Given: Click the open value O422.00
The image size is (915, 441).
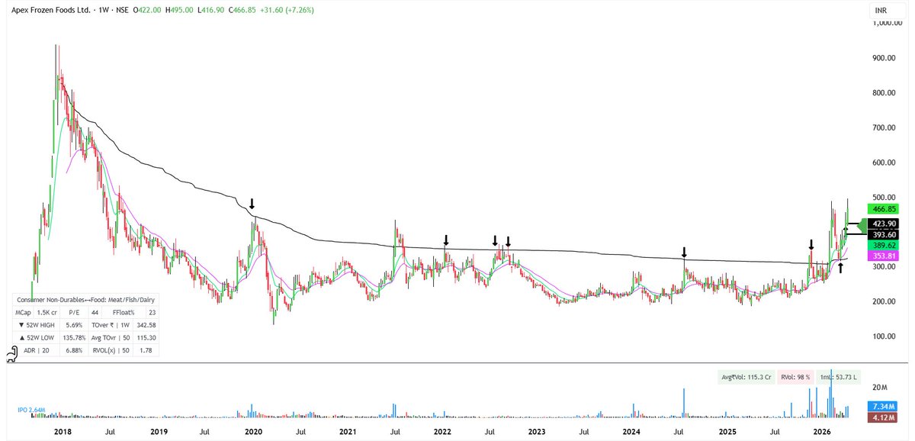Looking at the screenshot, I should pos(147,10).
